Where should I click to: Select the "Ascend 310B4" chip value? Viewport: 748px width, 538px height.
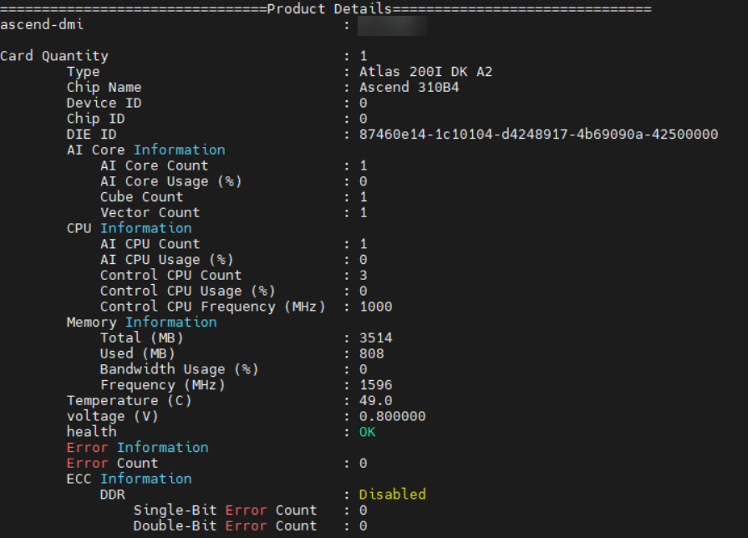click(x=409, y=87)
